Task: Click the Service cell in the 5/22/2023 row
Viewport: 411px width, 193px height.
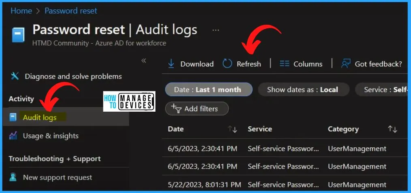Action: click(284, 185)
